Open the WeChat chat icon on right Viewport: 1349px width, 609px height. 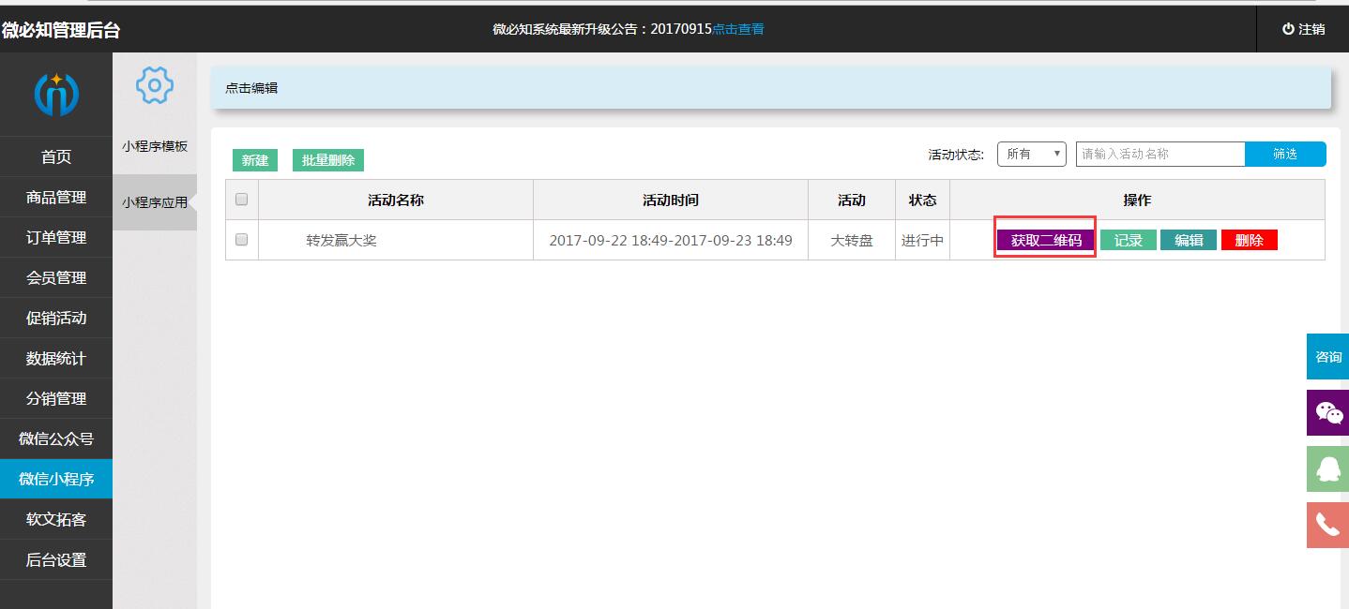[x=1328, y=412]
